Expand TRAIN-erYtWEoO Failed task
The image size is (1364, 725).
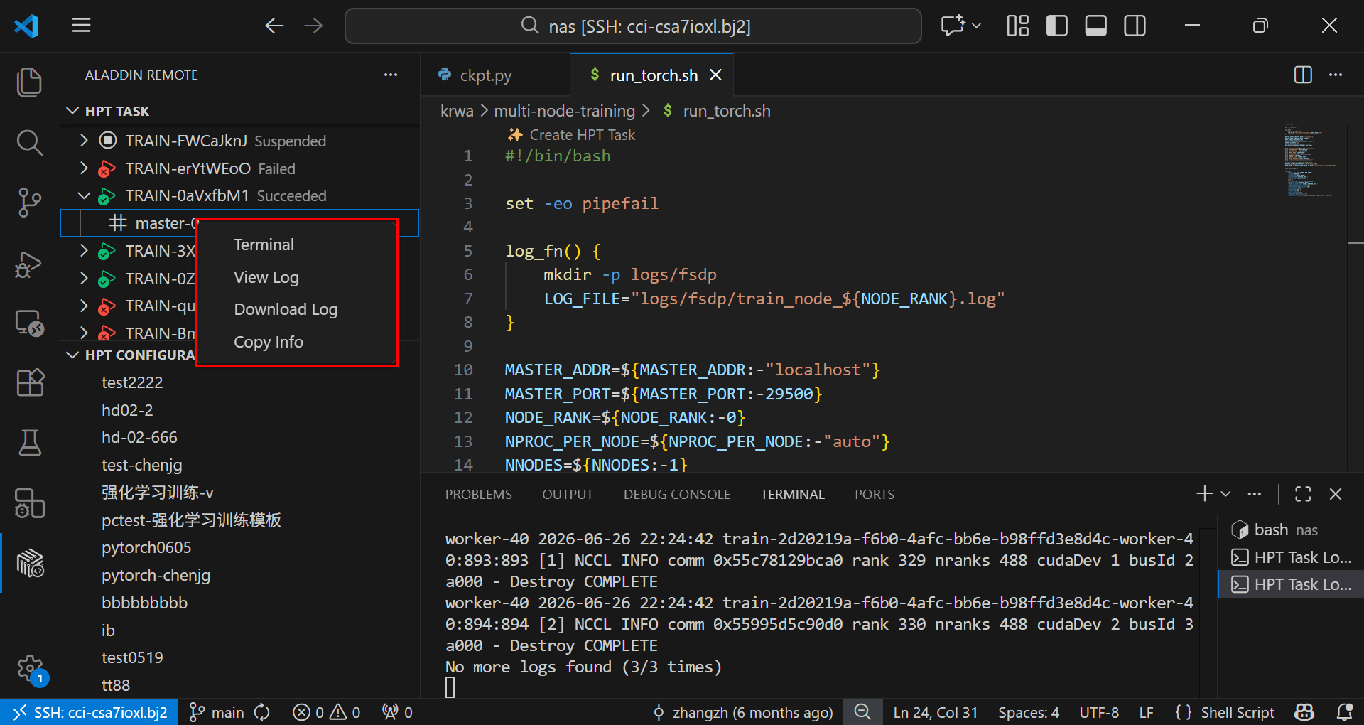(x=84, y=168)
